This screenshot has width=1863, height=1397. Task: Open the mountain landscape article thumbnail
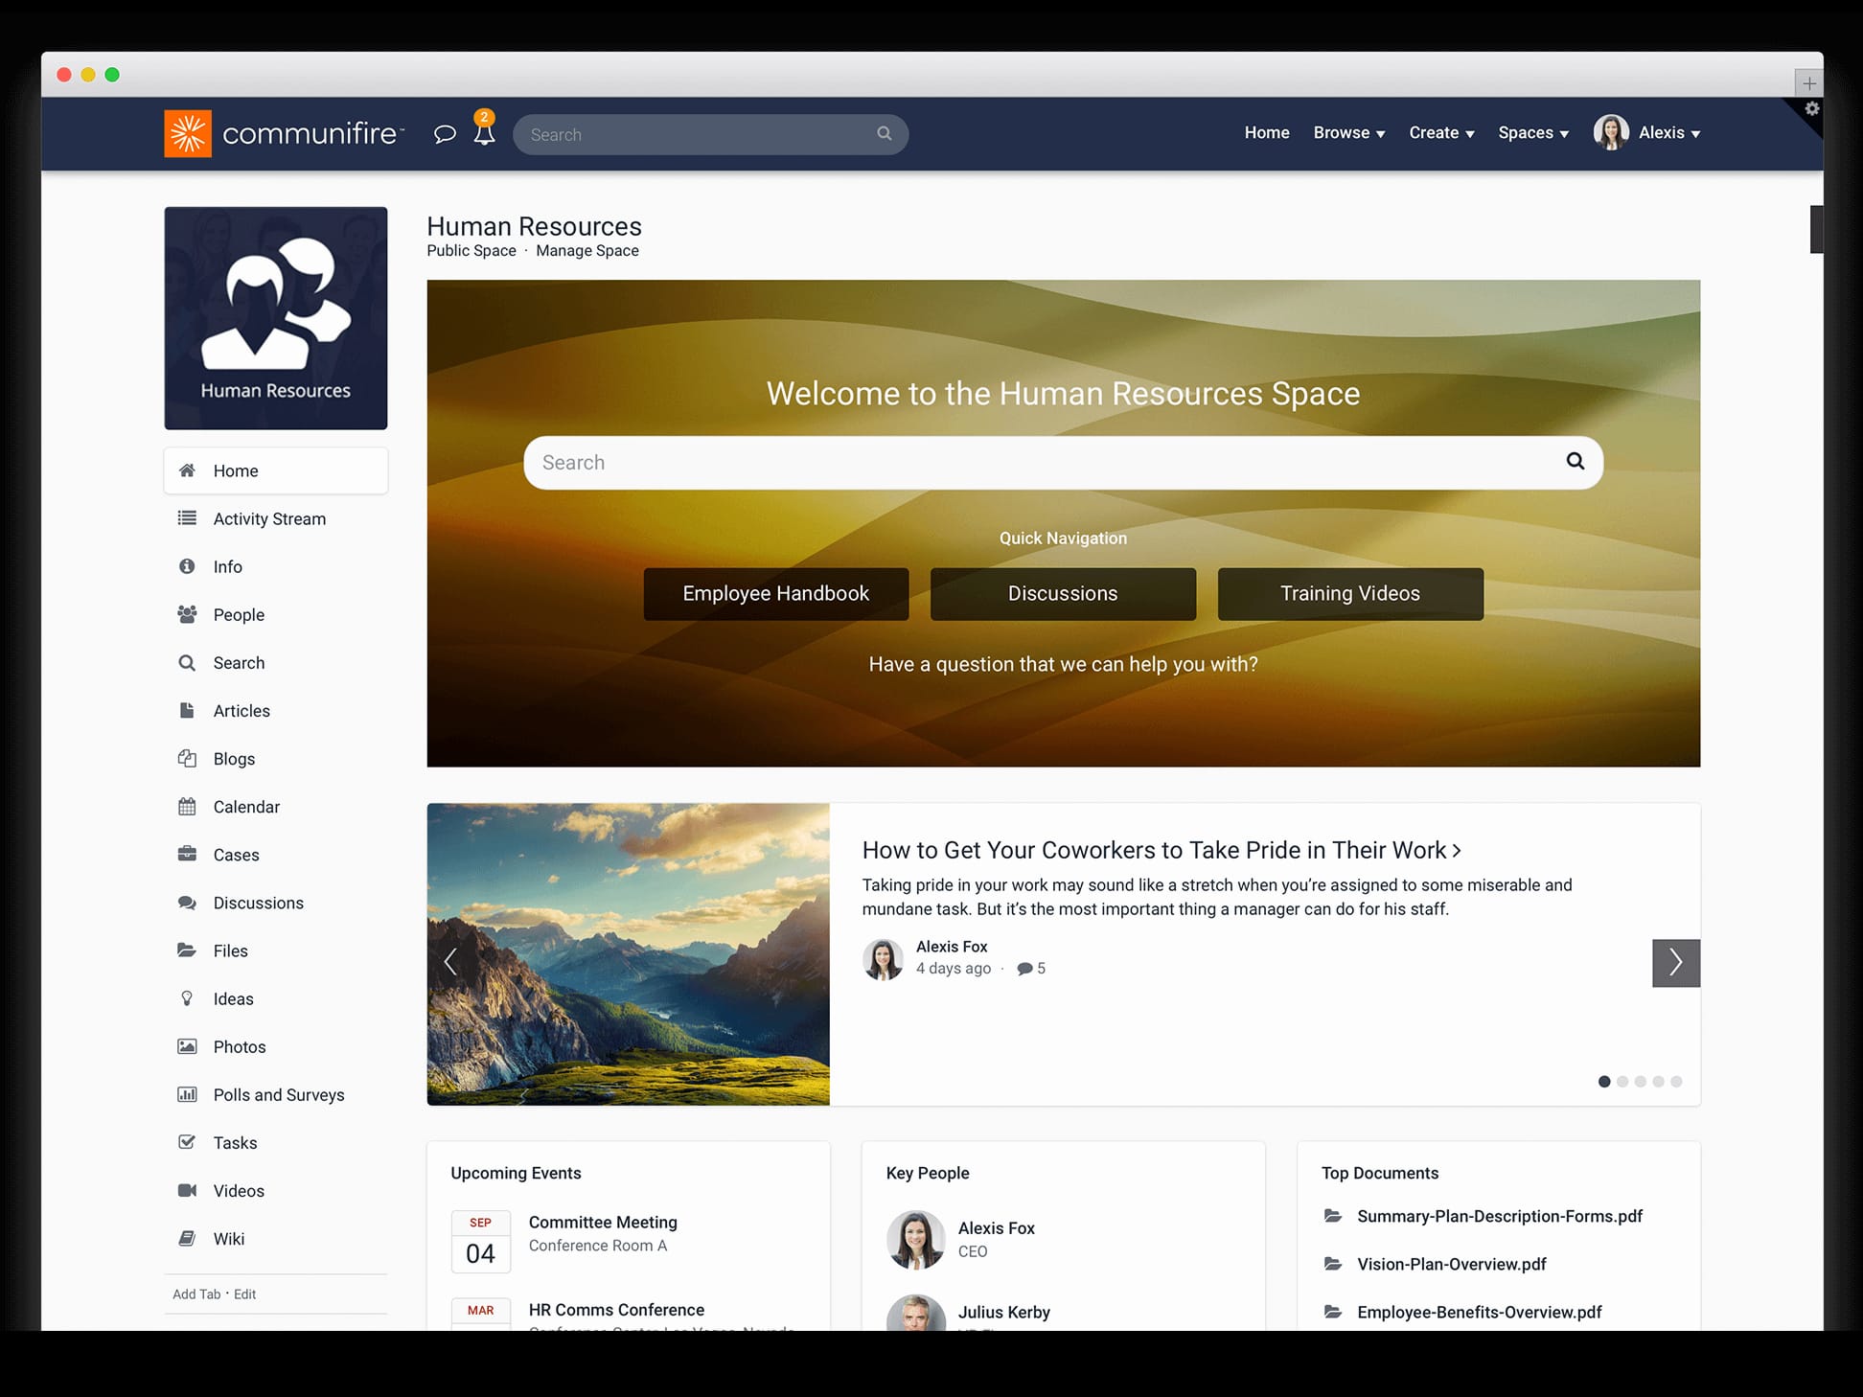pos(628,954)
